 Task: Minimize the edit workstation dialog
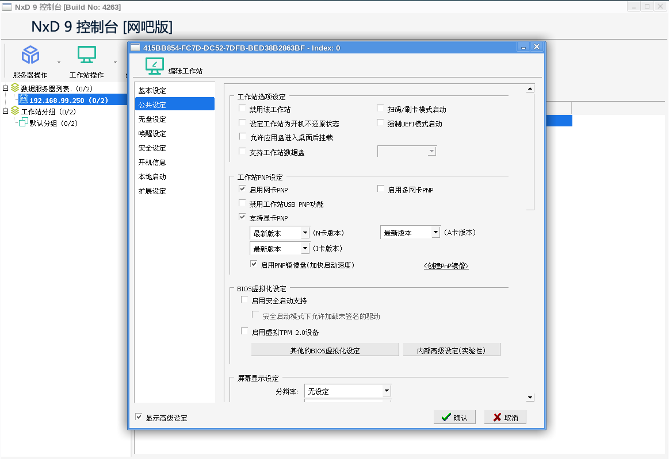[x=523, y=47]
